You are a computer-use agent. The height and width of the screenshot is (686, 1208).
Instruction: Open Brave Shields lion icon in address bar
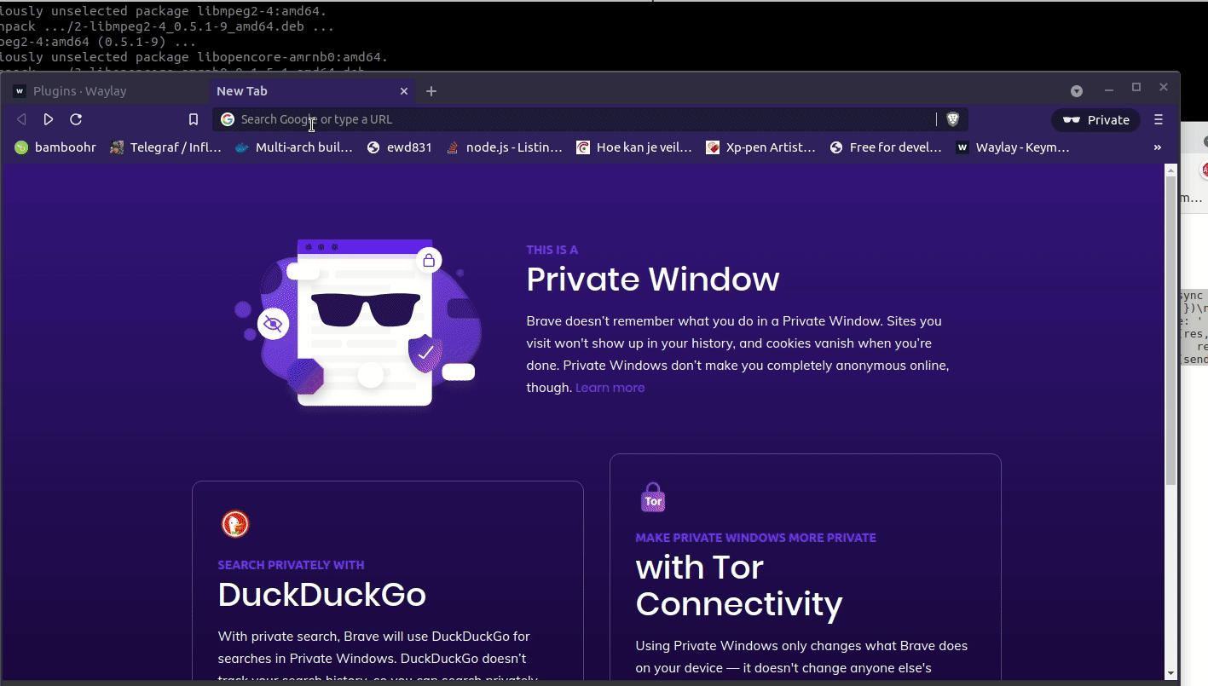pyautogui.click(x=953, y=119)
